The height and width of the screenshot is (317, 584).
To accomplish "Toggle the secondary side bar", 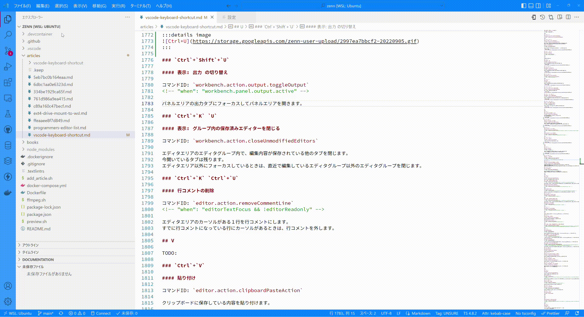I will pyautogui.click(x=538, y=6).
